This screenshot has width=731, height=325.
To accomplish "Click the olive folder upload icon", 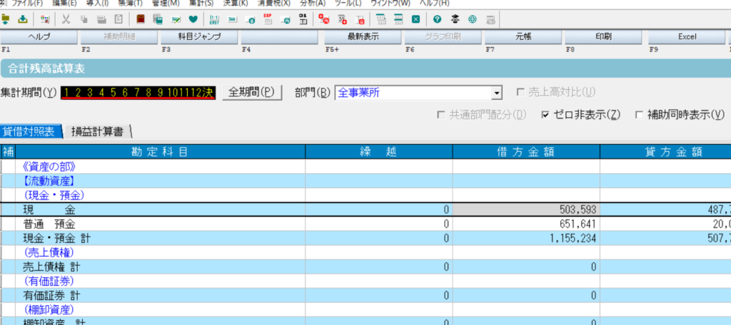I will click(x=6, y=19).
